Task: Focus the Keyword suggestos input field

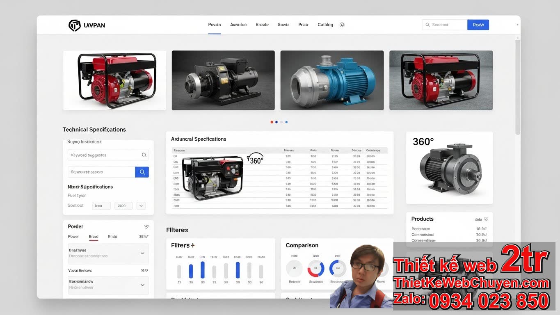Action: point(108,155)
